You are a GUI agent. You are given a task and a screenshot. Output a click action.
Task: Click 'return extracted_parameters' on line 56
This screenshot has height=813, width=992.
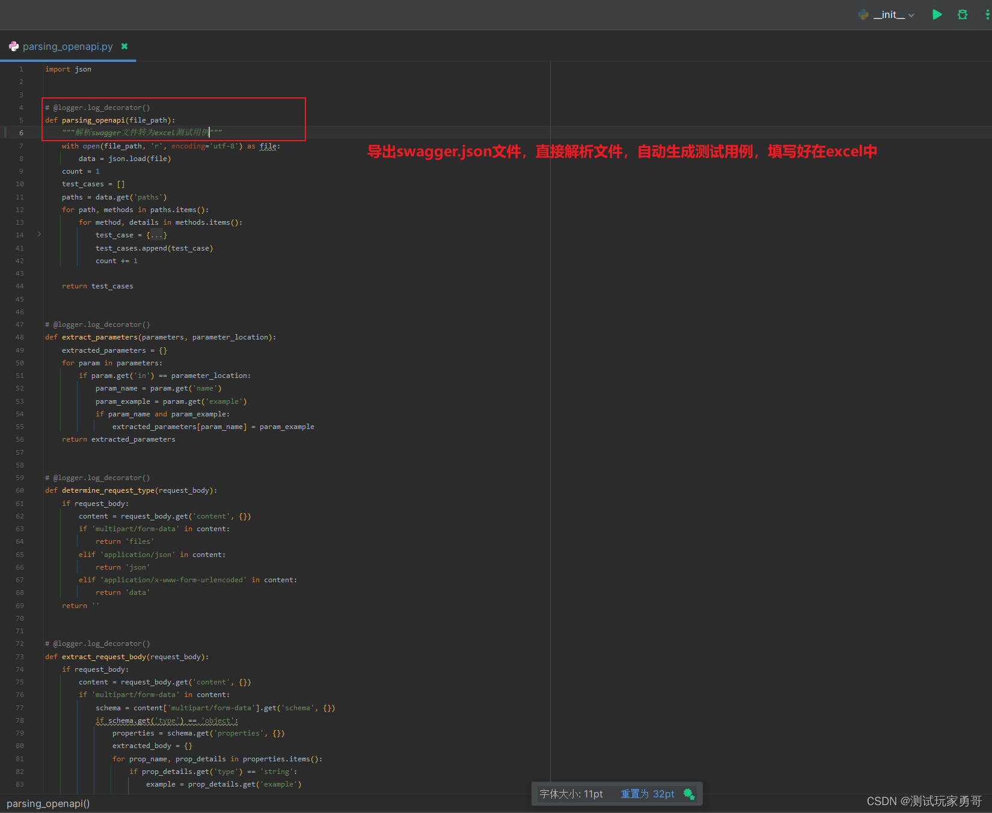tap(118, 439)
